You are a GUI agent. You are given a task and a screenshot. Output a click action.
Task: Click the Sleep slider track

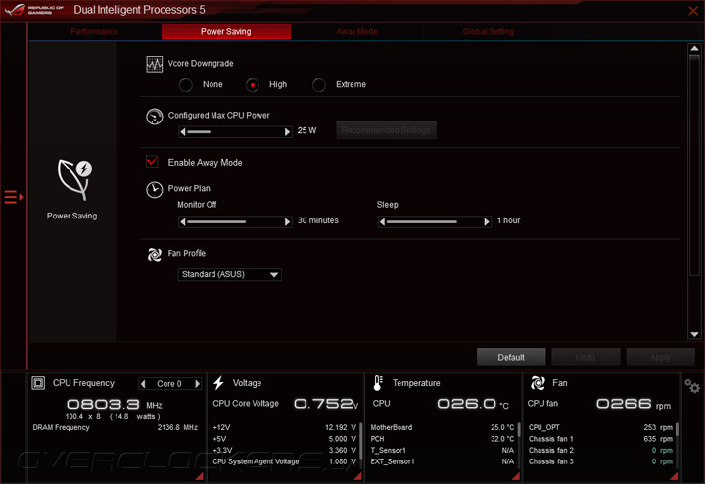coord(435,221)
